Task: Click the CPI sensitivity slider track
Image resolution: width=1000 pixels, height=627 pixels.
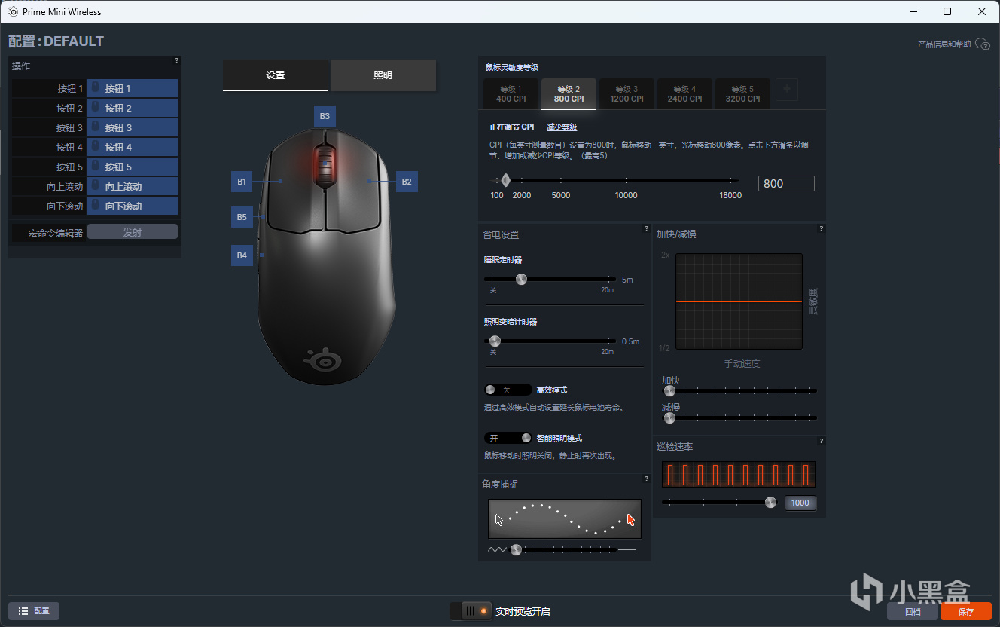Action: click(x=614, y=180)
